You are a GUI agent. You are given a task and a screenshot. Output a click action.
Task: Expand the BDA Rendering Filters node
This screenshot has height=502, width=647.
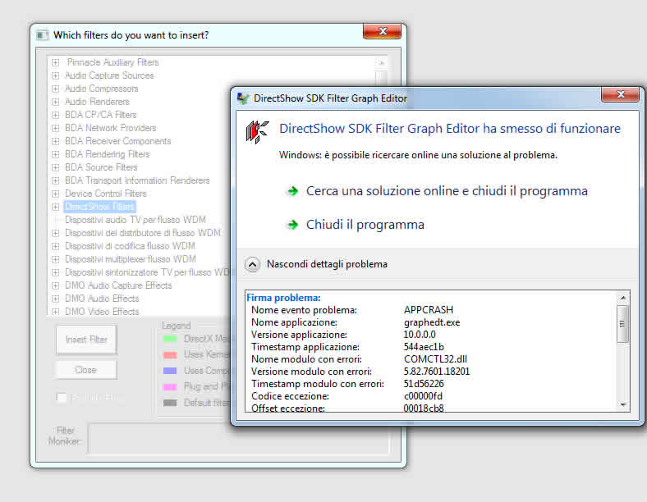click(56, 154)
